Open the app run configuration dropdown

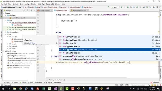pos(115,7)
